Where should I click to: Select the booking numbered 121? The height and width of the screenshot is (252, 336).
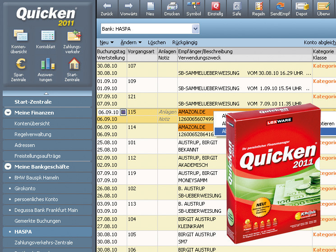click(x=132, y=96)
